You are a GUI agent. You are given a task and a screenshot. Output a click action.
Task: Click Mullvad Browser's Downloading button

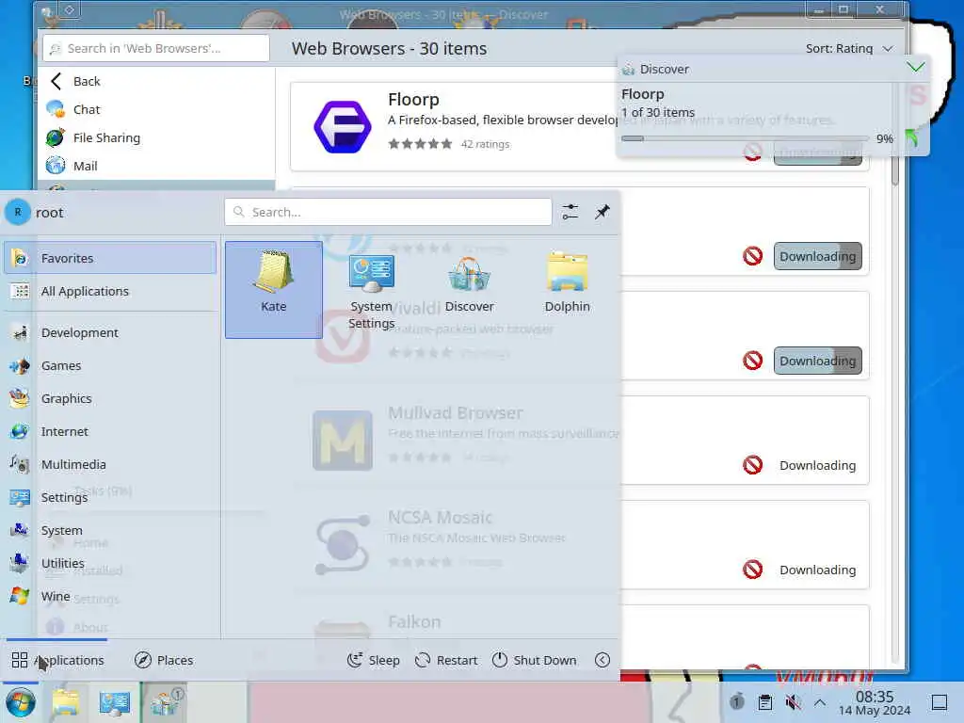tap(818, 465)
